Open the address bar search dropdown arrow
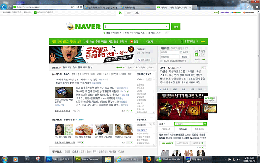This screenshot has width=260, height=163. coord(75,7)
